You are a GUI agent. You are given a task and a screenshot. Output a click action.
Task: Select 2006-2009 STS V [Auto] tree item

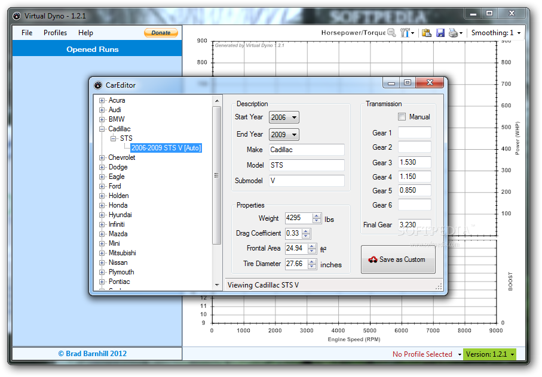pyautogui.click(x=166, y=148)
